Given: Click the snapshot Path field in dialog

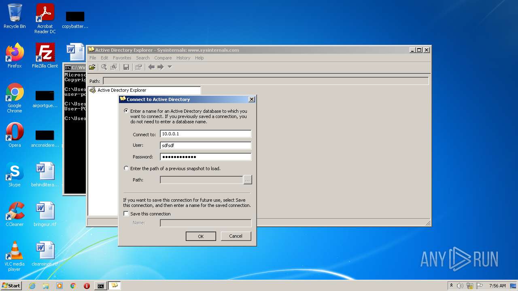Looking at the screenshot, I should 202,180.
